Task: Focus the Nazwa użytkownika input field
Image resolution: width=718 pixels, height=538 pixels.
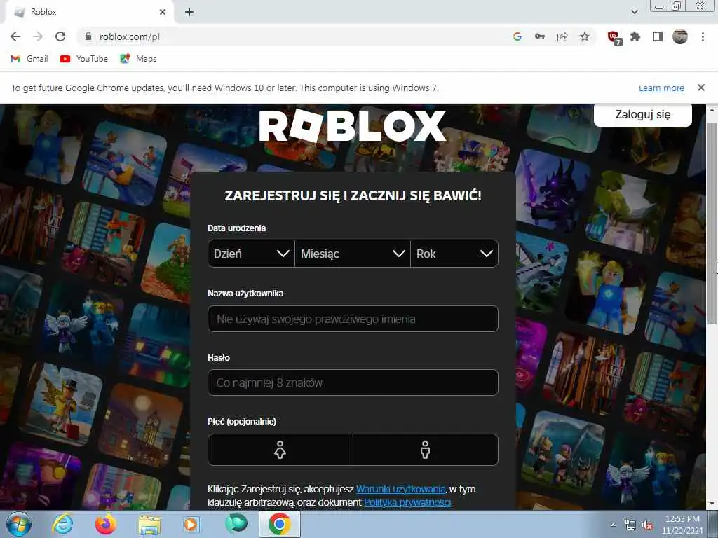Action: coord(353,319)
